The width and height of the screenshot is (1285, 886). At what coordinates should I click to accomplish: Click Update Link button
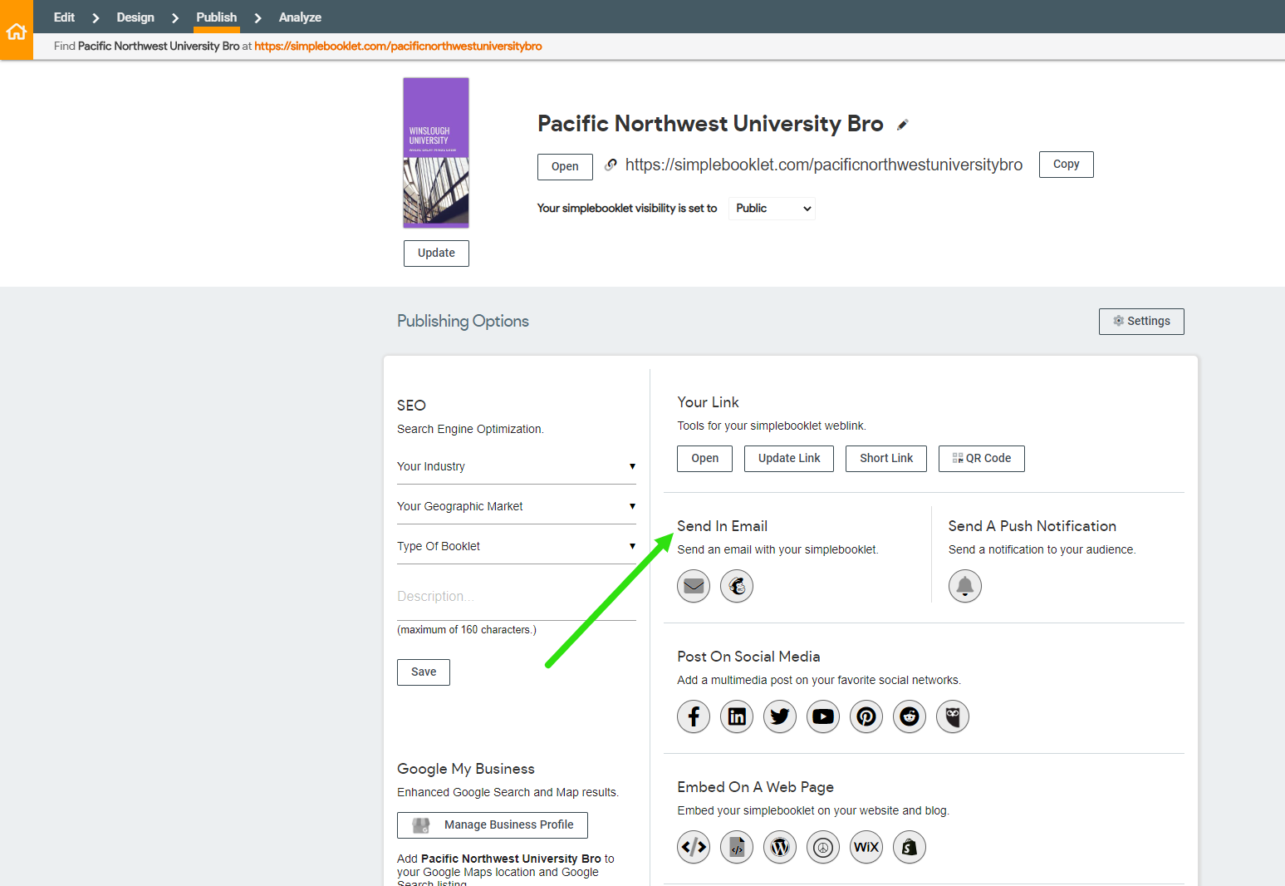(789, 459)
